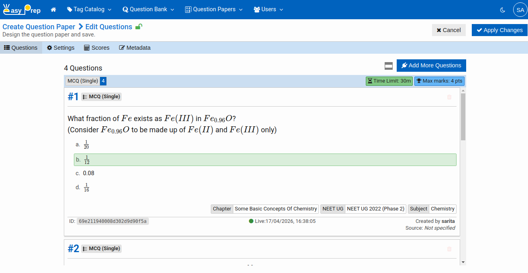Viewport: 528px width, 273px height.
Task: Click the green unlock padlock icon
Action: coord(139,27)
